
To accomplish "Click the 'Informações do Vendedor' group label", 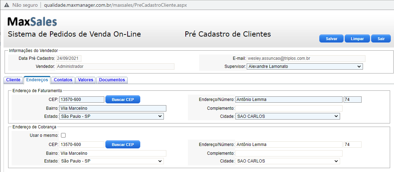I will point(33,50).
